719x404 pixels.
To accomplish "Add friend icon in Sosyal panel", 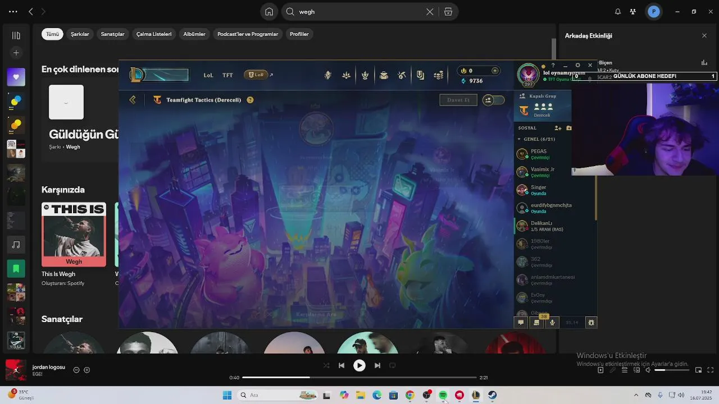I will click(558, 128).
